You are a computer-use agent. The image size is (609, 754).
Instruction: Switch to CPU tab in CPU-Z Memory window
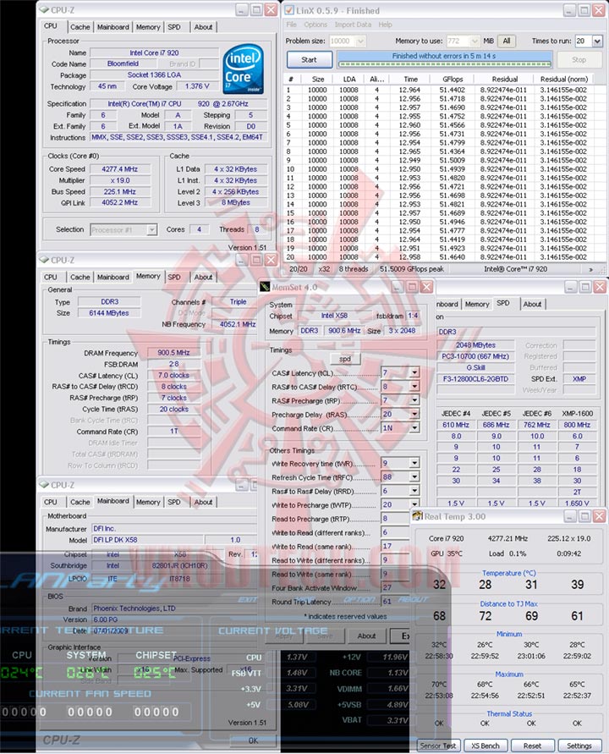point(51,278)
